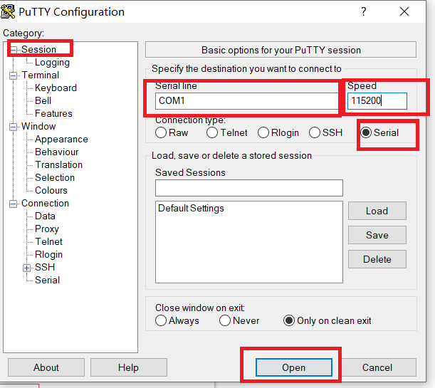The width and height of the screenshot is (435, 388).
Task: Click the Cancel button
Action: click(377, 367)
